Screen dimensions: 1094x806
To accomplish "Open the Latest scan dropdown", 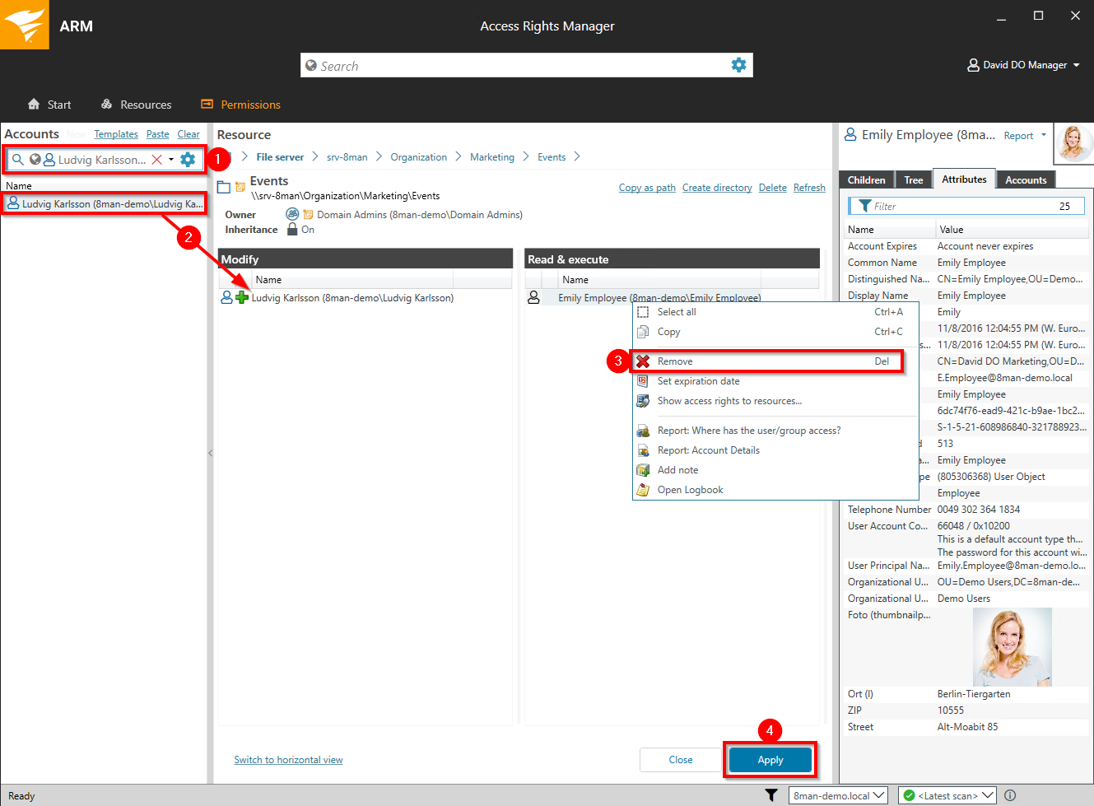I will point(947,795).
